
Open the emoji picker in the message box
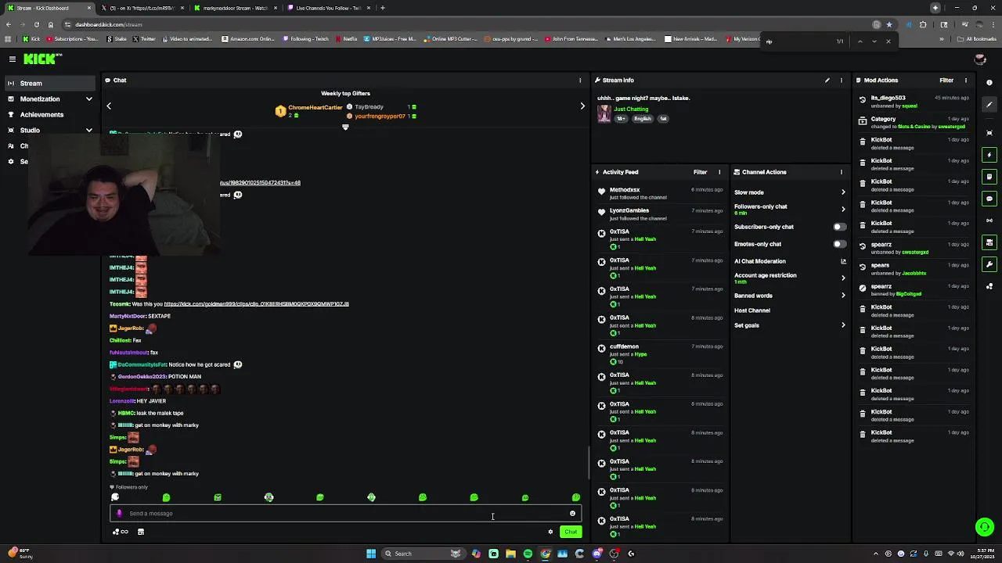(572, 514)
